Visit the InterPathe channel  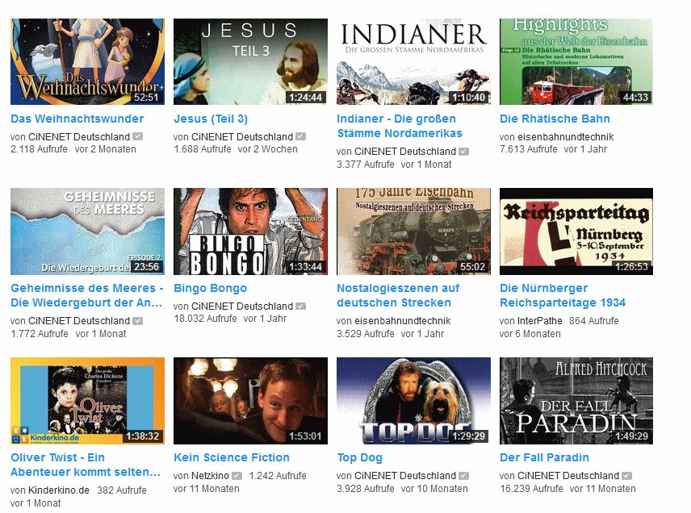[x=540, y=321]
